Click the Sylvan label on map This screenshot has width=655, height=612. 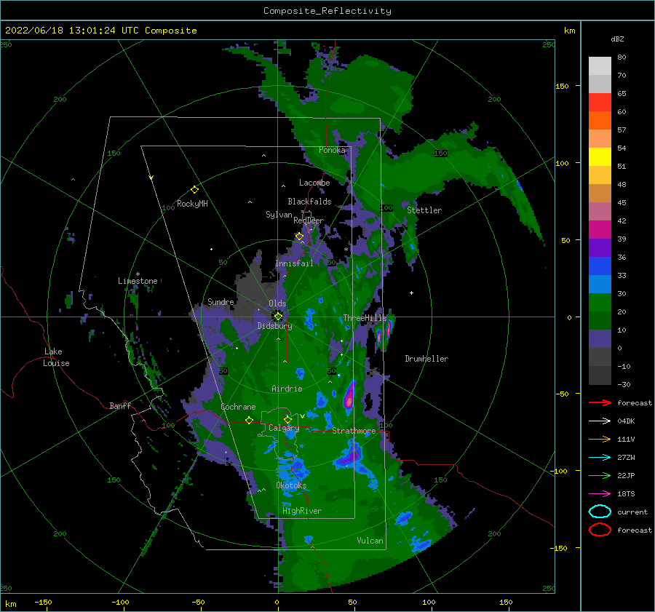(279, 215)
